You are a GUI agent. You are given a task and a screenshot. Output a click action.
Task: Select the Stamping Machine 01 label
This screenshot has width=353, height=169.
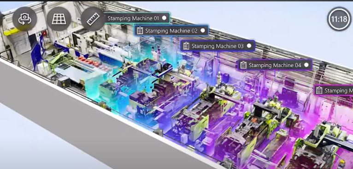pyautogui.click(x=133, y=18)
